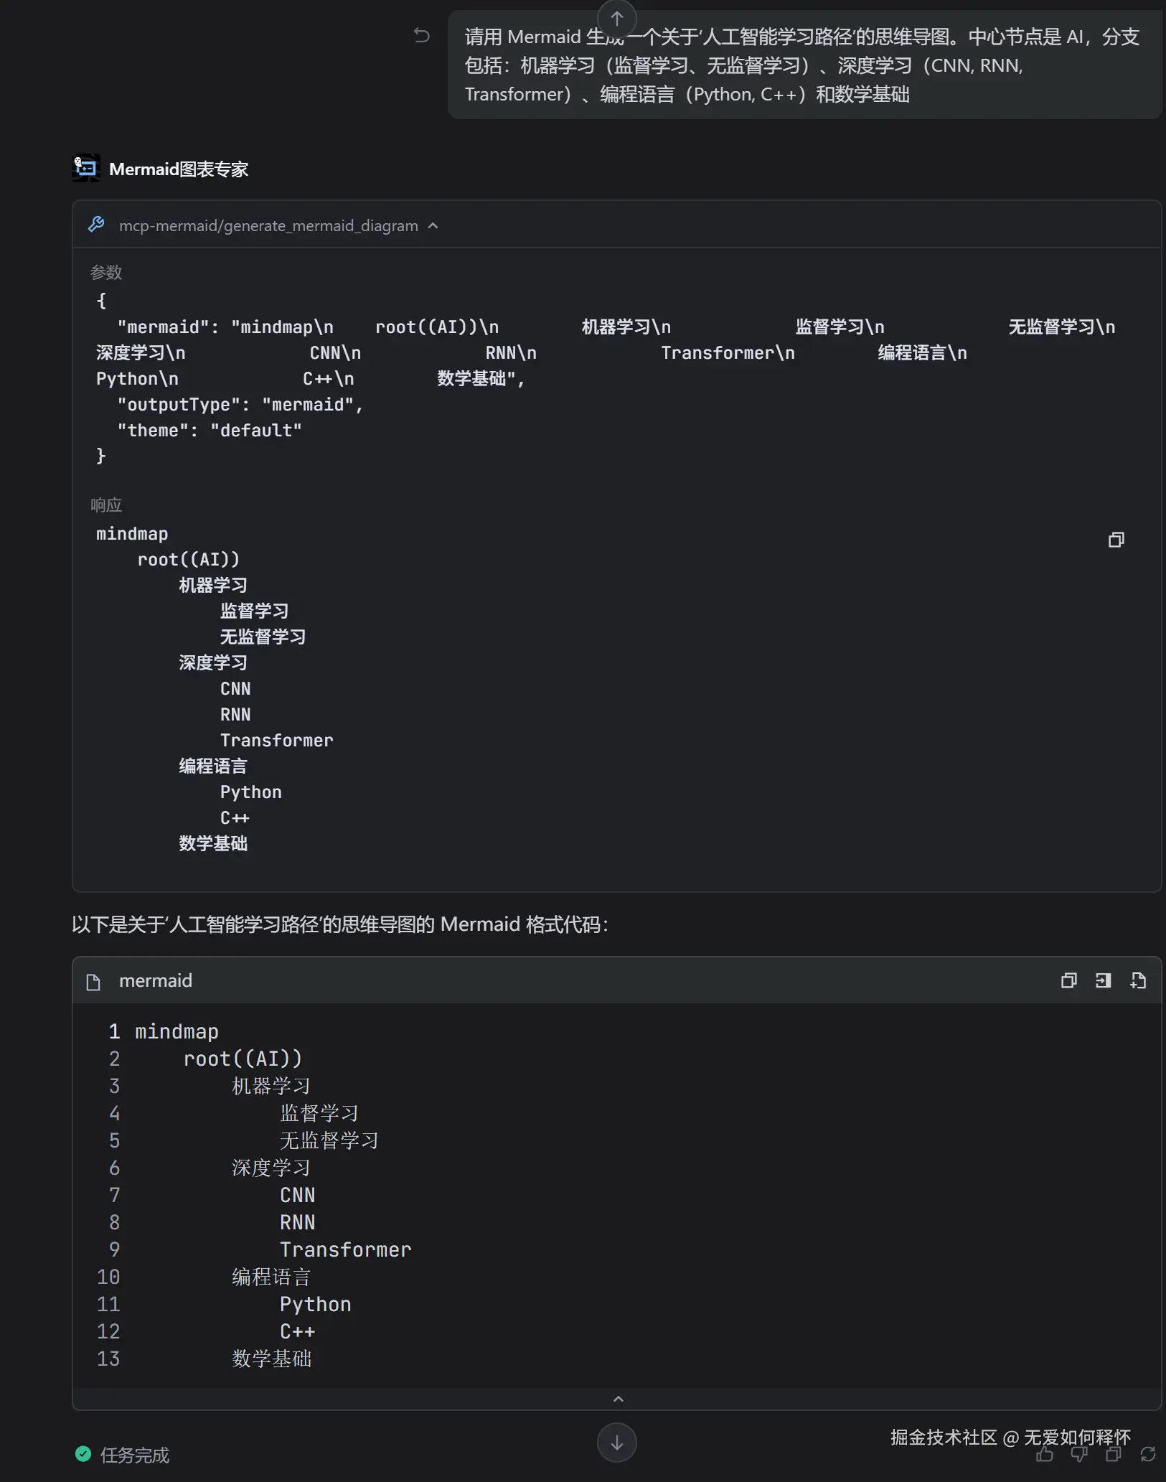Screen dimensions: 1166x1482
Task: Click root((AI)) on numbered code line 2
Action: click(243, 1059)
